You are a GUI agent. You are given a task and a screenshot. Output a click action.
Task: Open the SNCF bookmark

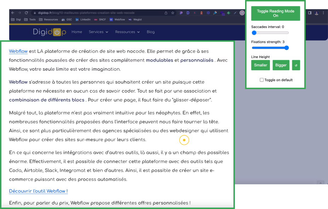tap(100, 19)
